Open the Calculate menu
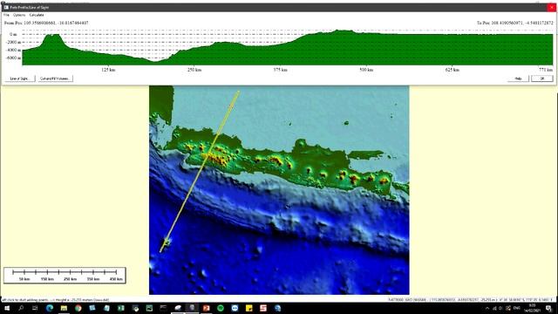Viewport: 558px width, 314px height. (37, 15)
